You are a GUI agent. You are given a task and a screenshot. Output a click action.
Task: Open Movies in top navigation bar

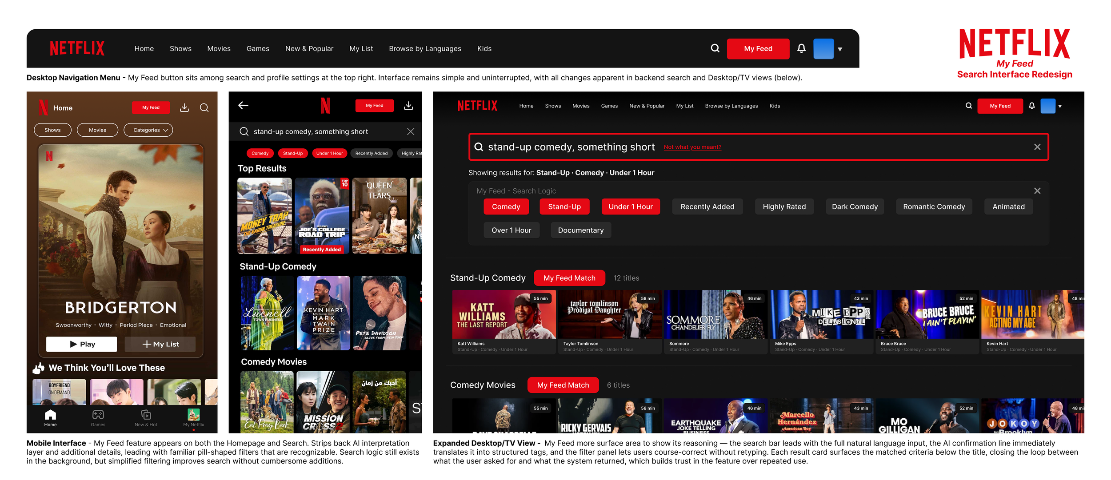coord(219,48)
